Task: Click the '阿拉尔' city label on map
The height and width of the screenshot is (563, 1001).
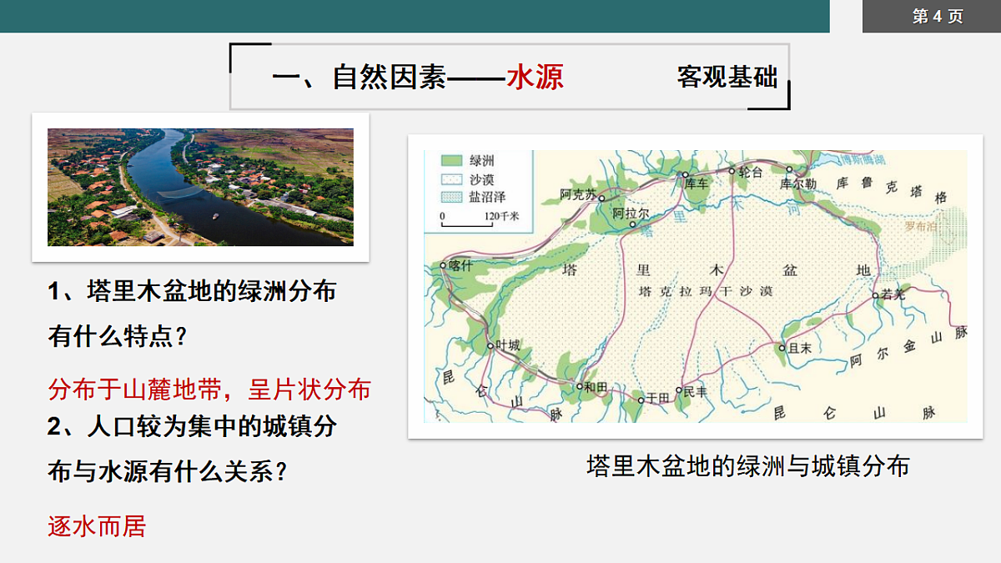Action: pos(631,213)
